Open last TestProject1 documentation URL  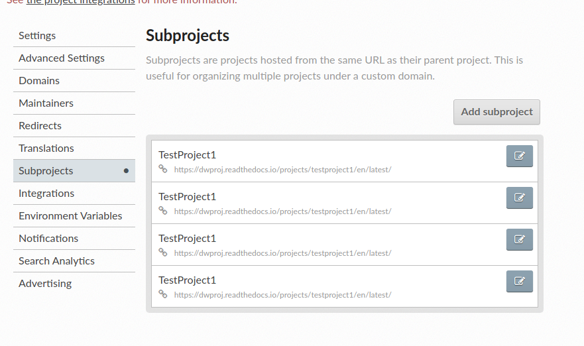click(282, 294)
